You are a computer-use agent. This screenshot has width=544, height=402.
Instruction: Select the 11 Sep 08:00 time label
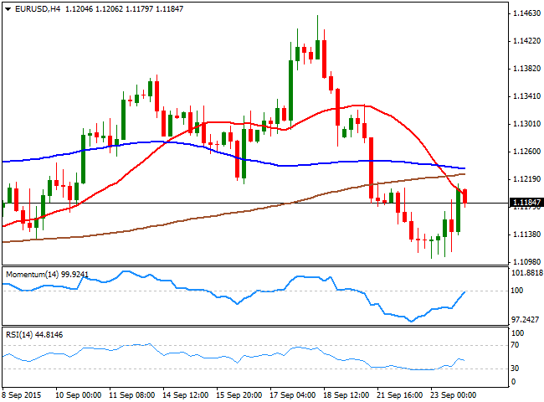(x=132, y=395)
